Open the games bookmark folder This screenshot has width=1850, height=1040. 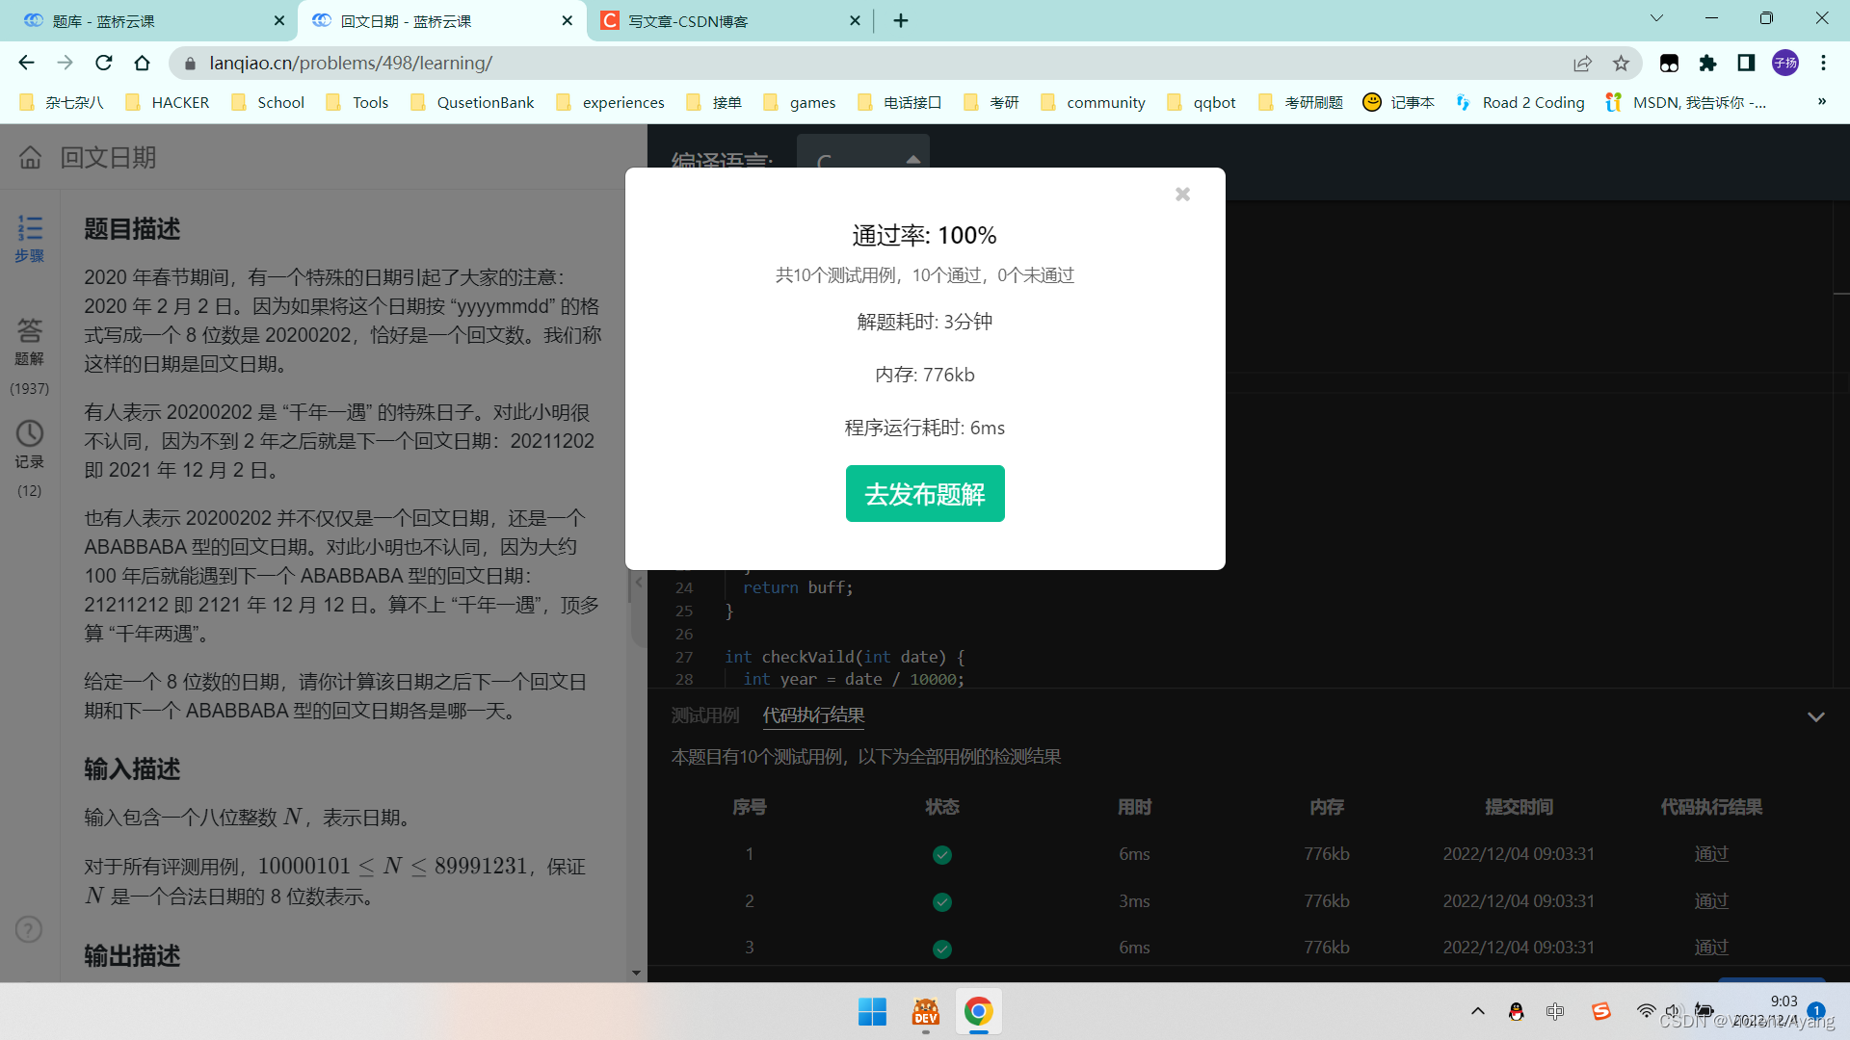tap(800, 102)
